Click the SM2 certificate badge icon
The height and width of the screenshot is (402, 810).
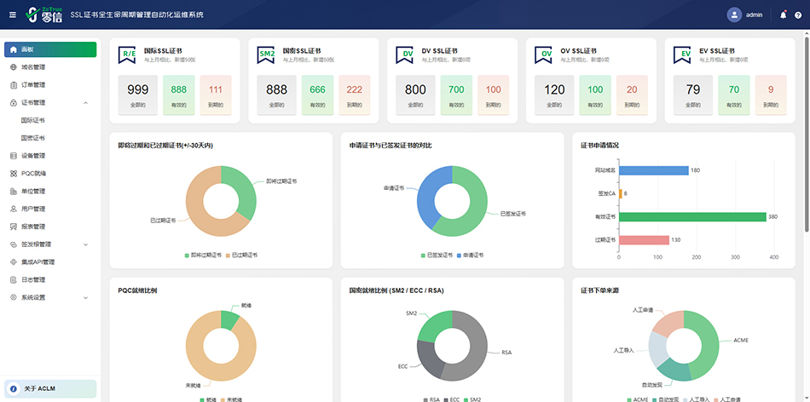268,55
